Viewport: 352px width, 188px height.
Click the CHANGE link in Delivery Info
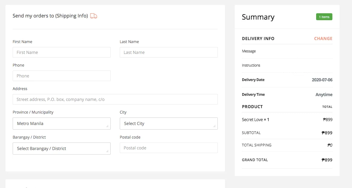(x=323, y=39)
